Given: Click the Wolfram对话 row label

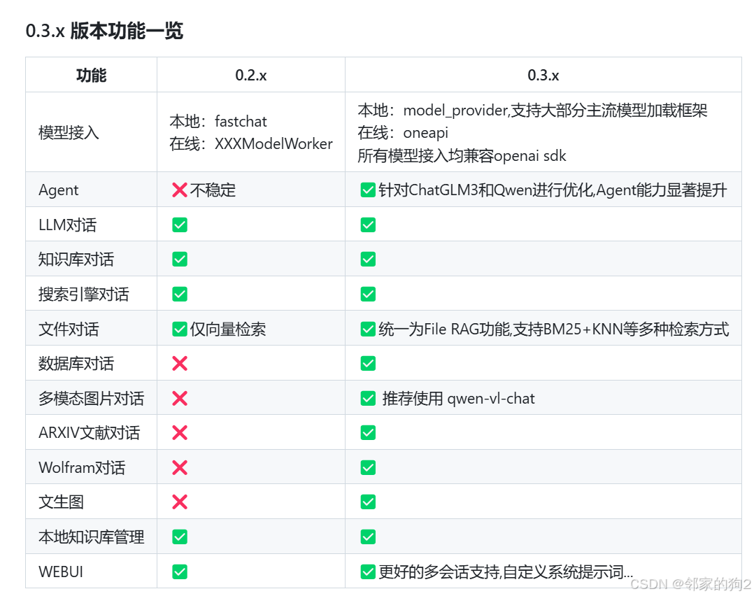Looking at the screenshot, I should tap(82, 467).
